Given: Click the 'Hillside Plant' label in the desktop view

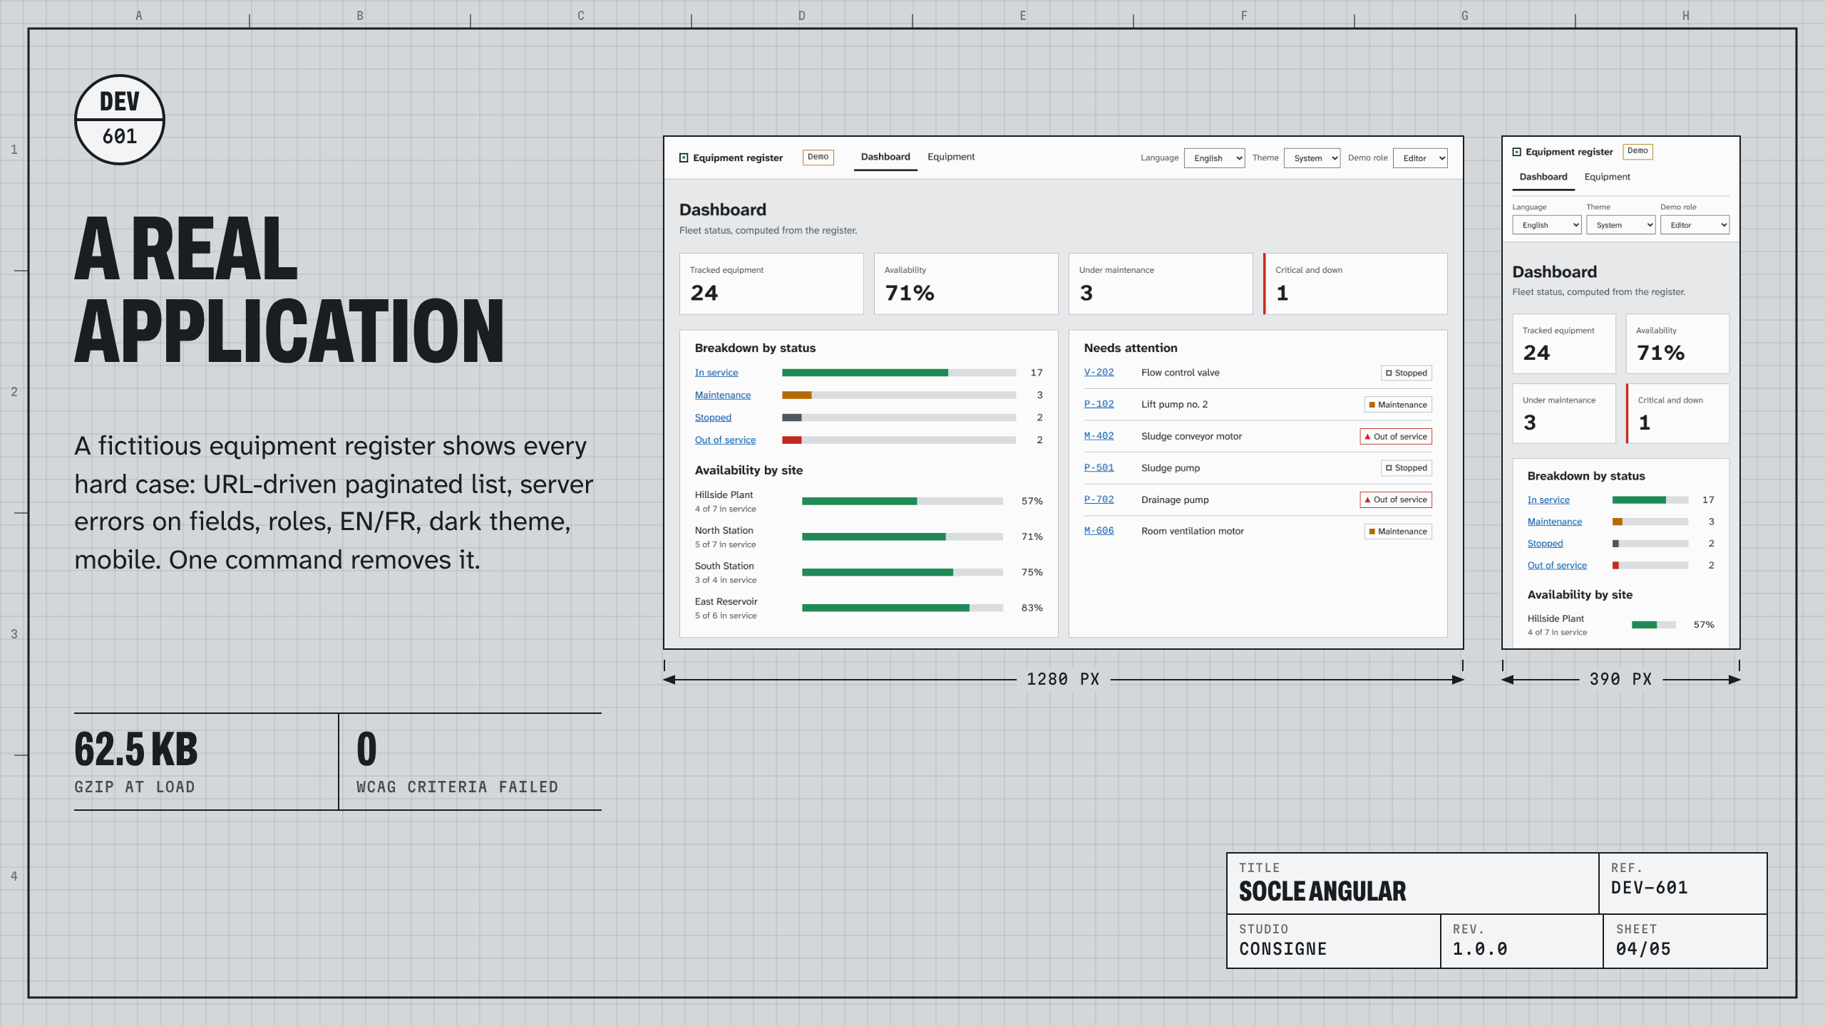Looking at the screenshot, I should coord(724,495).
